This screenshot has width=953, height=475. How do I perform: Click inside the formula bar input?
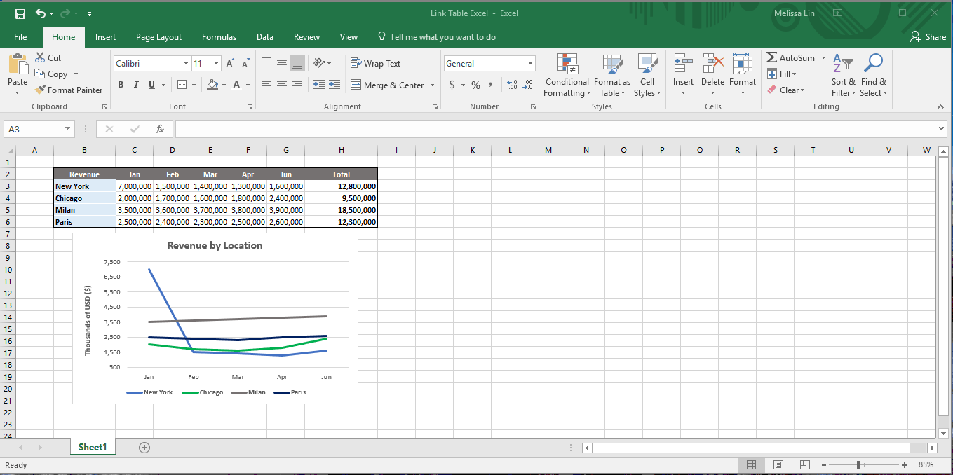tap(554, 129)
